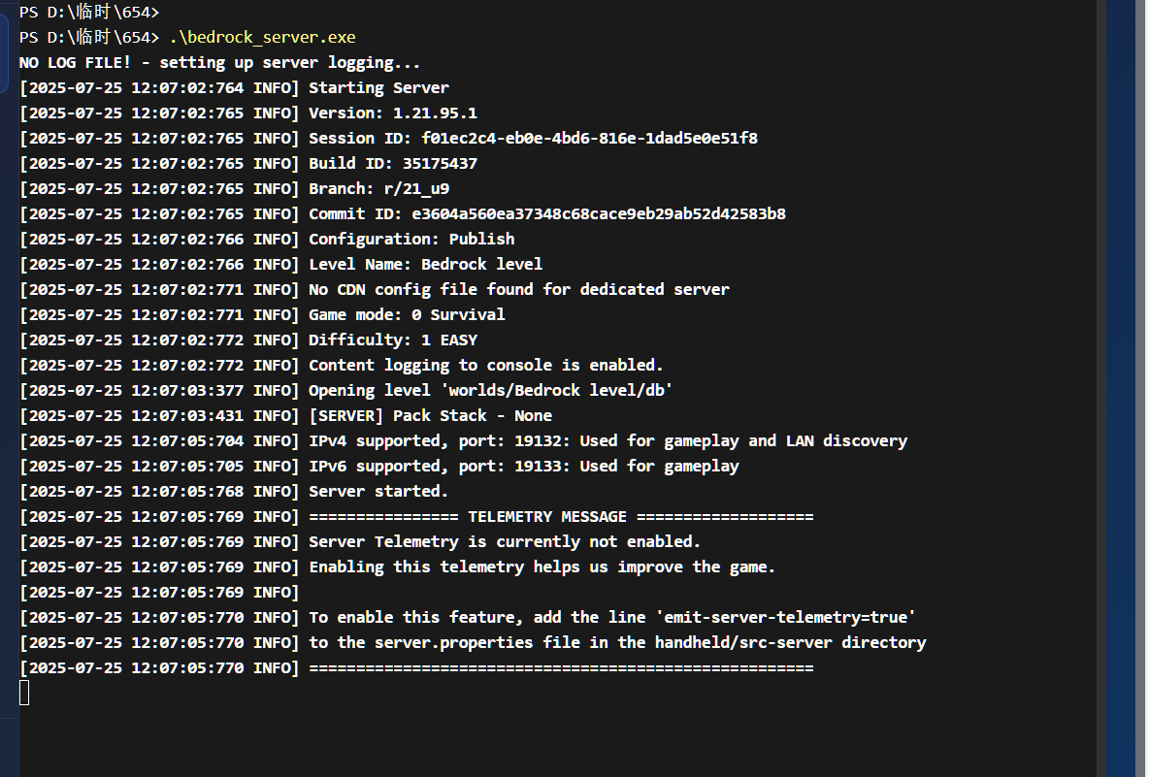Click the Build ID 35175437 text

click(392, 164)
